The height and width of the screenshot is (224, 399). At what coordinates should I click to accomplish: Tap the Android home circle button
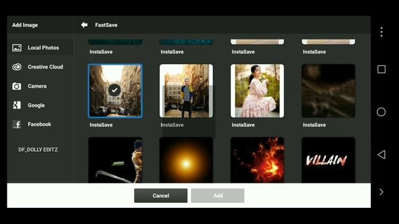pyautogui.click(x=381, y=112)
